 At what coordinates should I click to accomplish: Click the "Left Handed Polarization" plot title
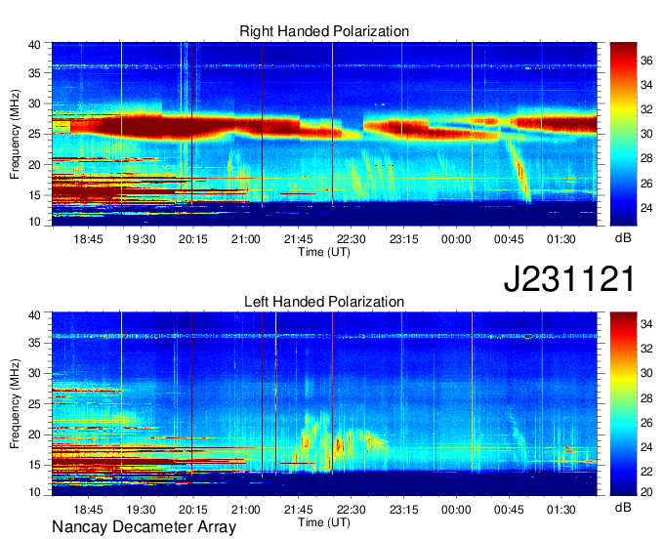(x=324, y=302)
